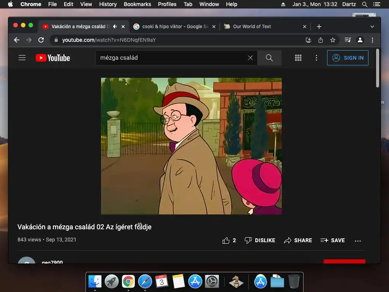This screenshot has width=389, height=292.
Task: Share the video
Action: pyautogui.click(x=298, y=240)
